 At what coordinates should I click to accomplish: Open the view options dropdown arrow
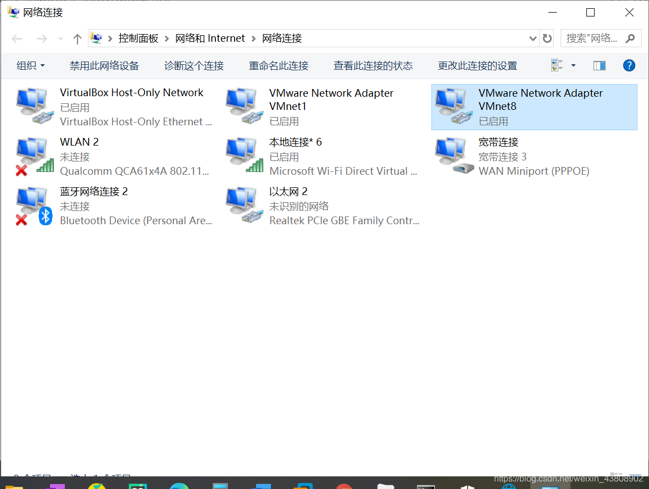tap(573, 65)
